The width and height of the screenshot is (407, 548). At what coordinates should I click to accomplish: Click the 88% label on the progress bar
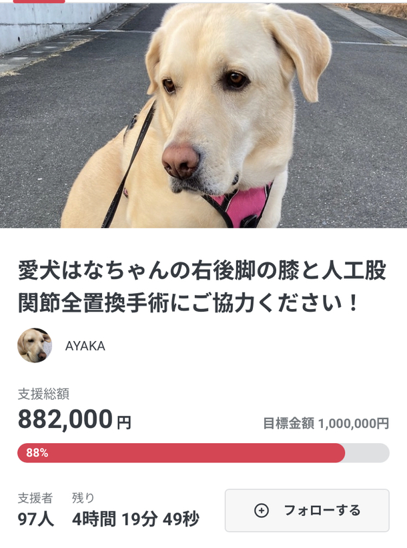tap(37, 453)
